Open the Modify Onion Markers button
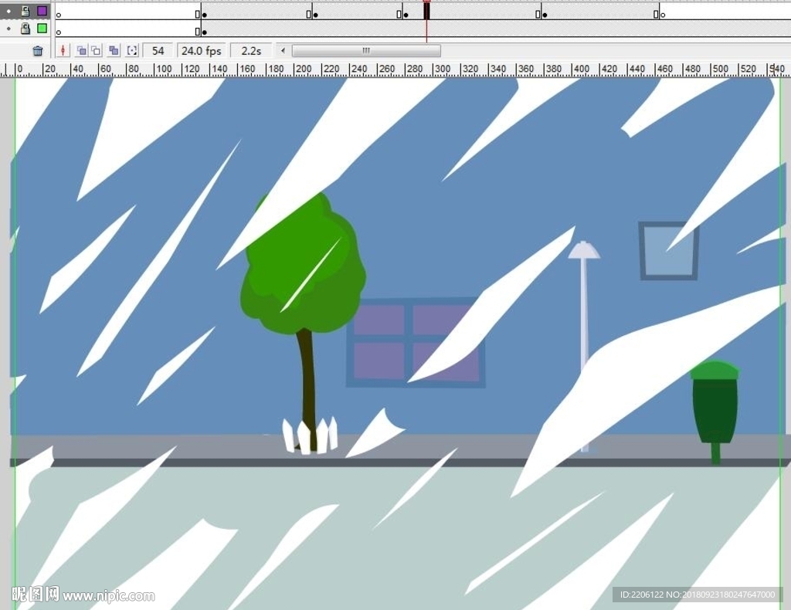Screen dimensions: 791x610 pos(131,51)
